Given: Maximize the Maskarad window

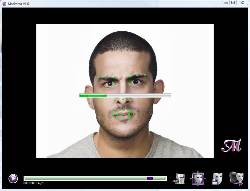Looking at the screenshot, I should coord(233,2).
